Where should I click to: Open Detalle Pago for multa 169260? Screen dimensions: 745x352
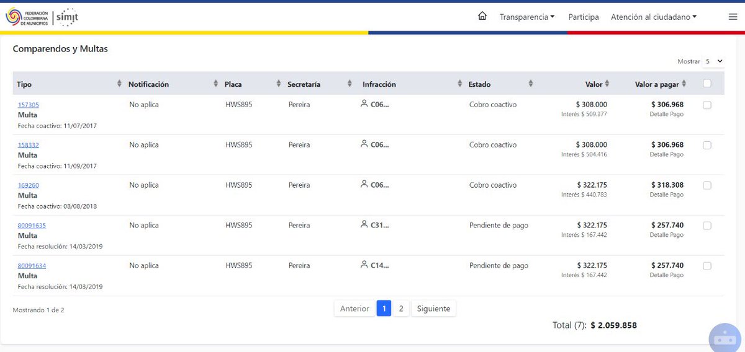pos(667,195)
